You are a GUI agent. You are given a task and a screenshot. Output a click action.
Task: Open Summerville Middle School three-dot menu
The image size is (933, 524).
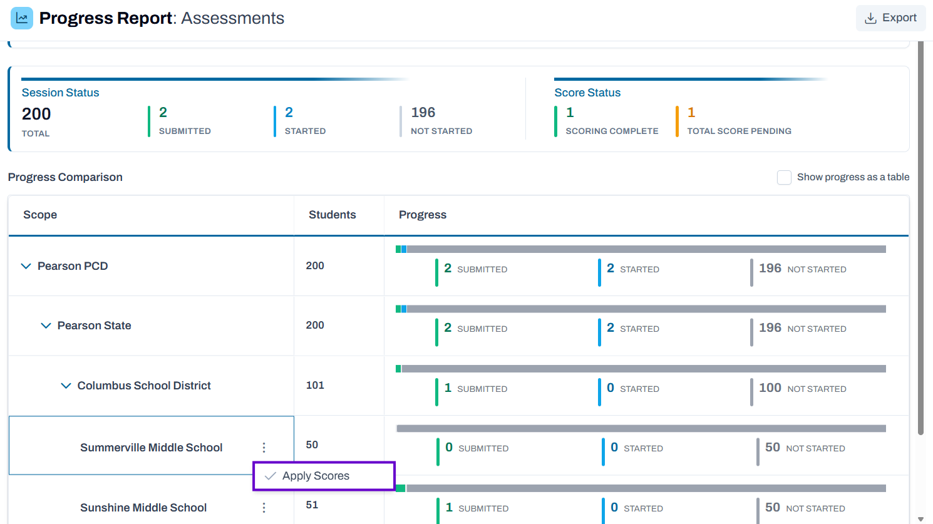coord(264,448)
